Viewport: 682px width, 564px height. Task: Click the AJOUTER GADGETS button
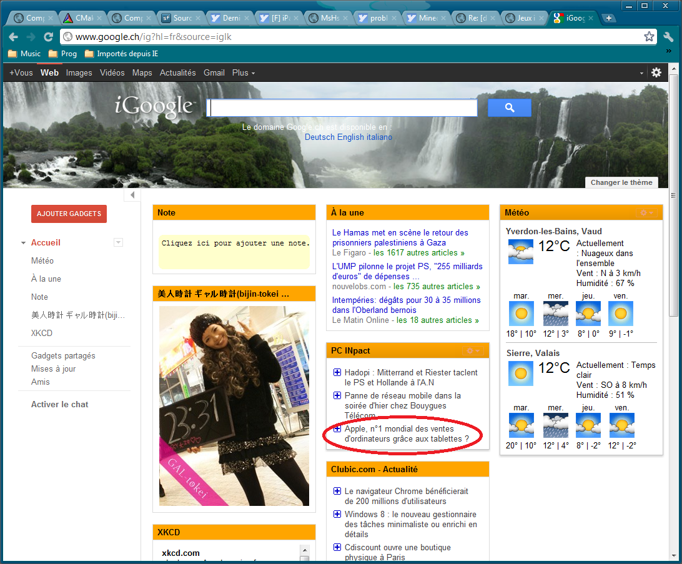point(69,214)
